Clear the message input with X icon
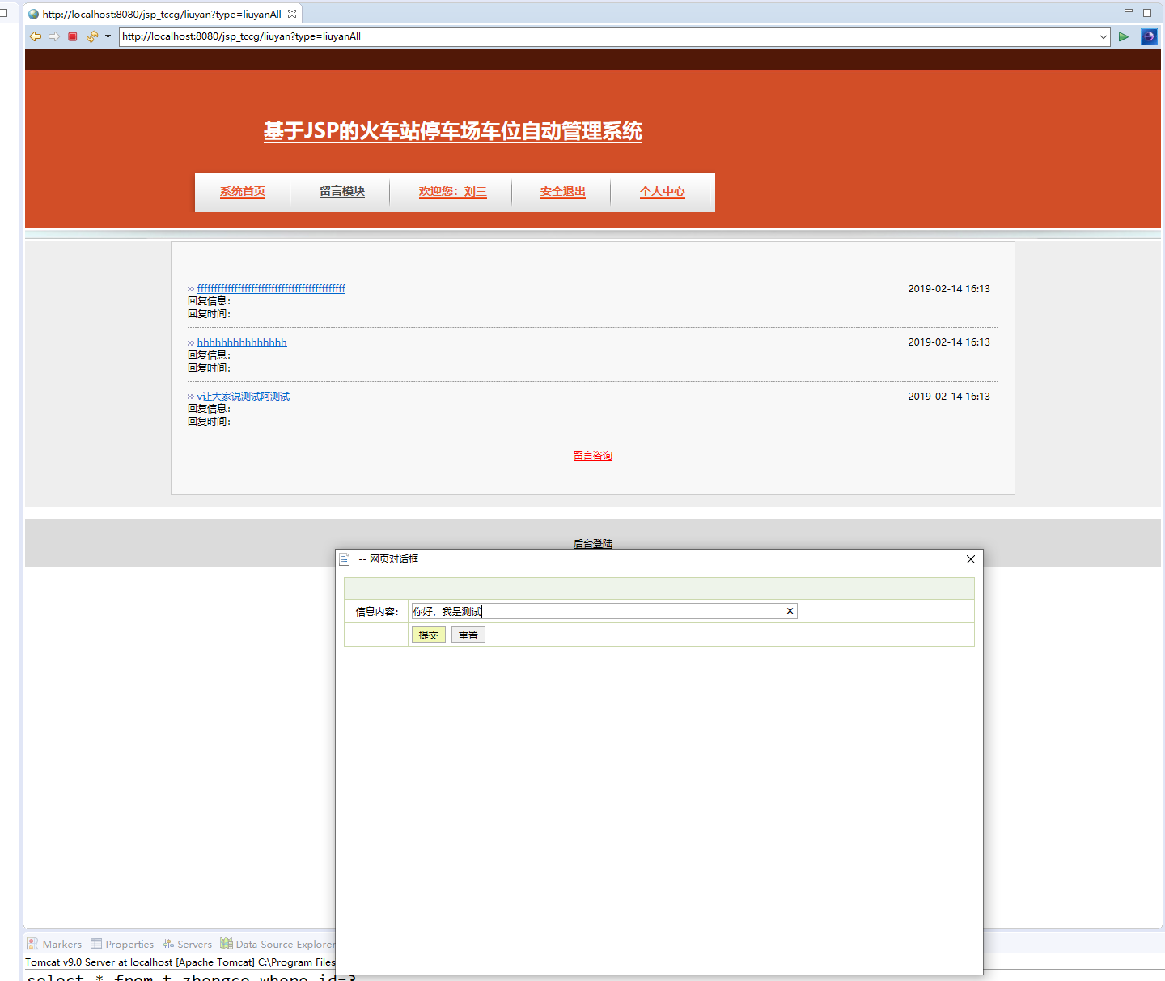The width and height of the screenshot is (1165, 981). coord(790,611)
